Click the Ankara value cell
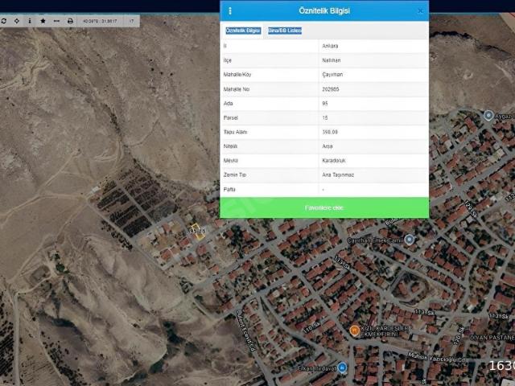Viewport: 515px width, 386px height. (x=330, y=46)
